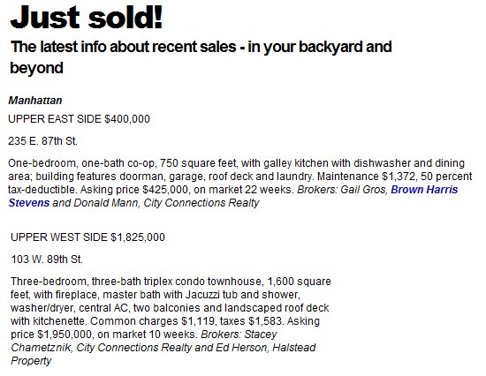Click 'UPPER WEST SIDE $1,825,000' listing title
The image size is (486, 376).
click(87, 237)
